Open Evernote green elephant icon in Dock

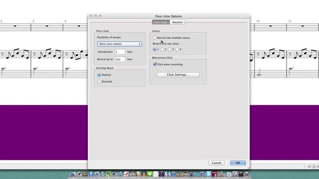[109, 174]
